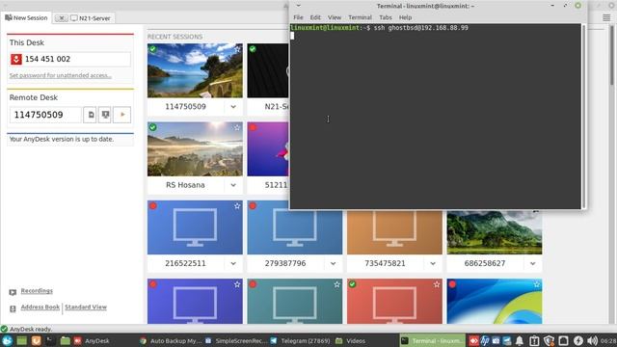This screenshot has height=347, width=617.
Task: Click the This Desk ID number 154 451 002
Action: click(47, 59)
